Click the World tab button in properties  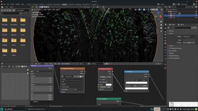pyautogui.click(x=181, y=25)
